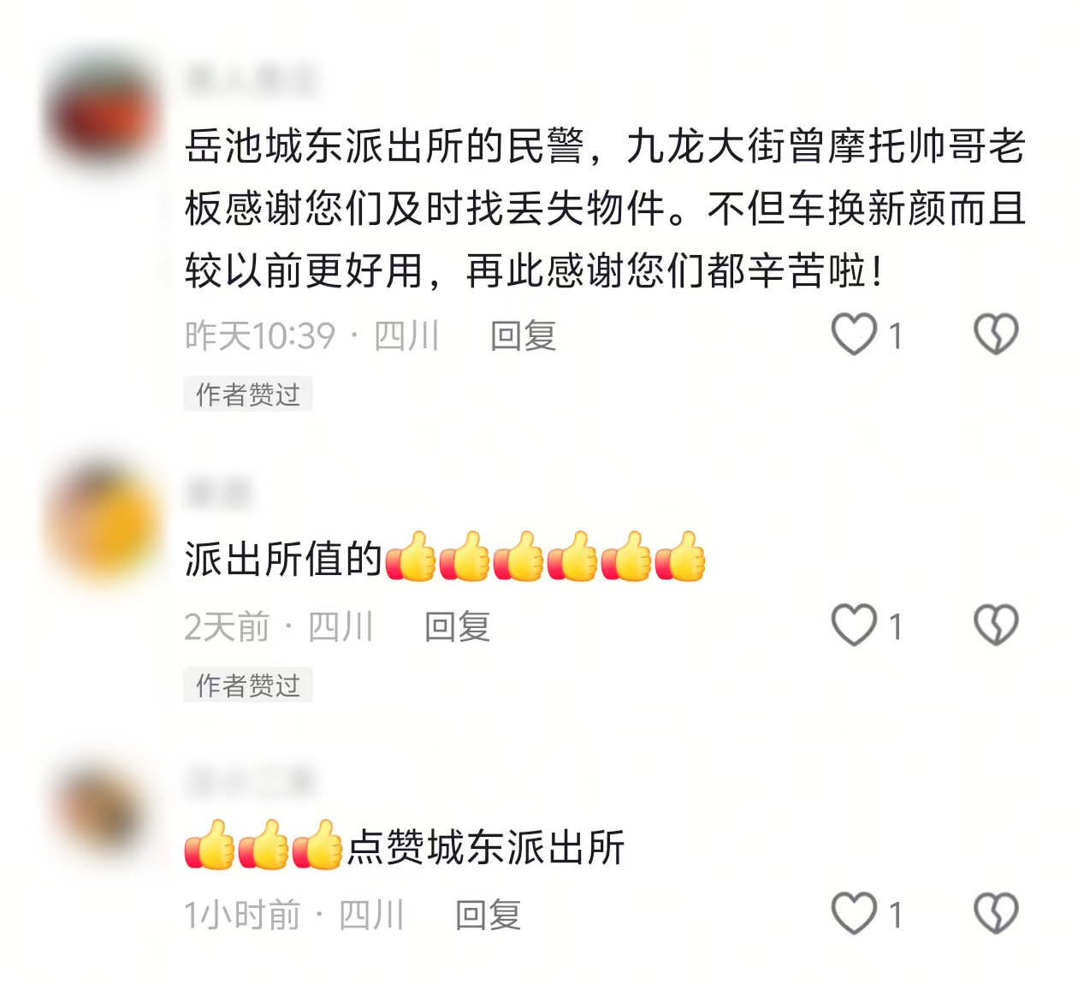1078x984 pixels.
Task: Like the 派出所值的 comment
Action: point(855,625)
